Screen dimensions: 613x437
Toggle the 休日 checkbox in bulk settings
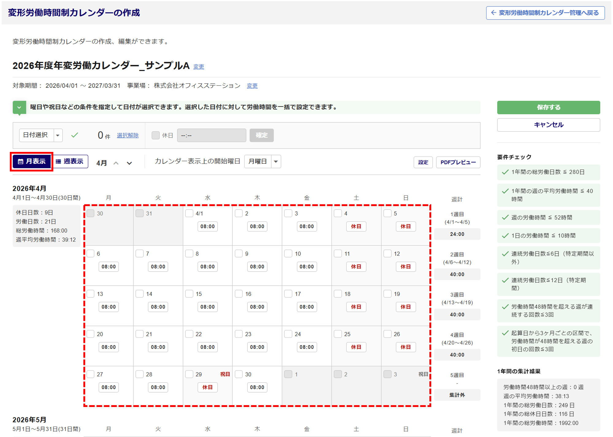point(156,135)
